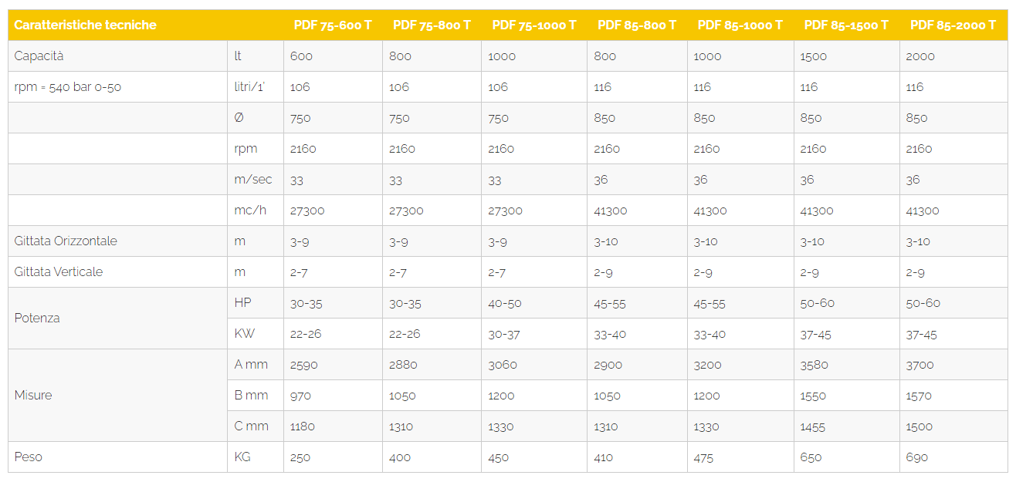Screen dimensions: 1016x482
Task: Select the PDF 85-1000 T column header
Action: coord(740,25)
